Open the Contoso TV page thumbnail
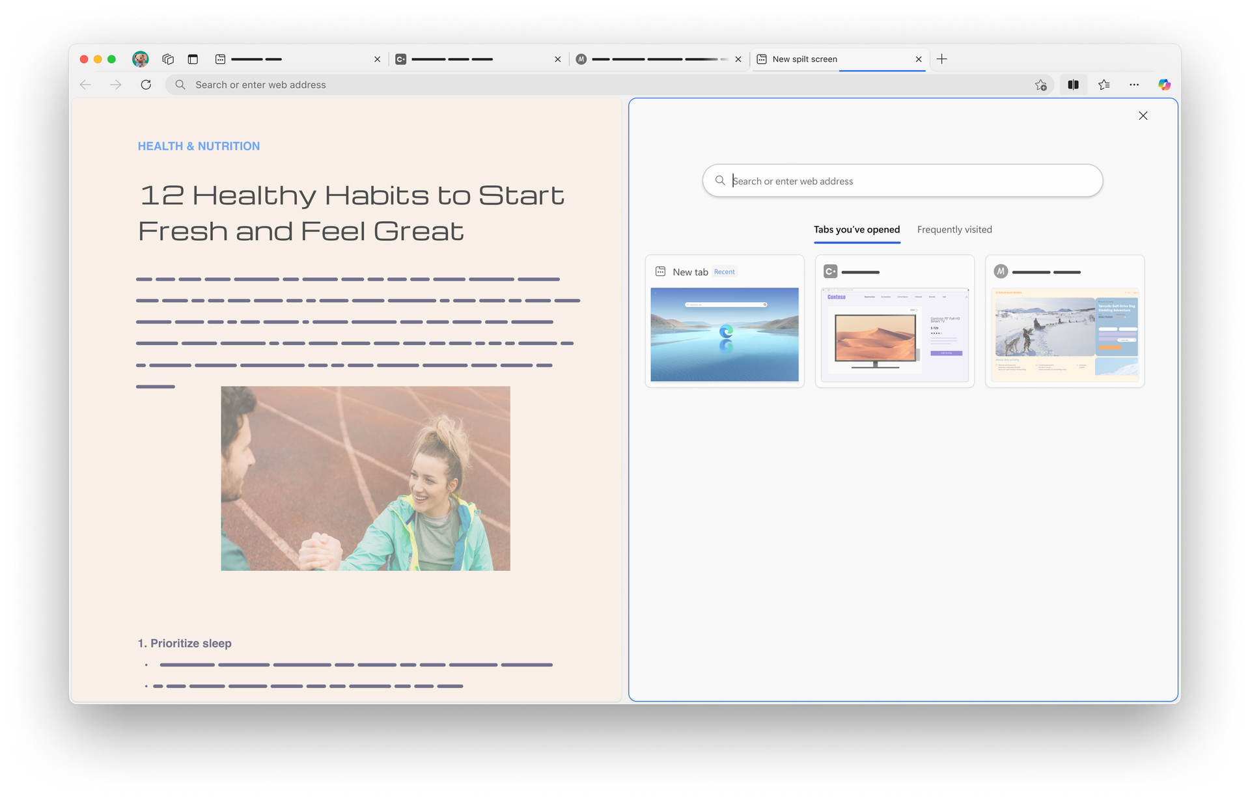 tap(894, 321)
